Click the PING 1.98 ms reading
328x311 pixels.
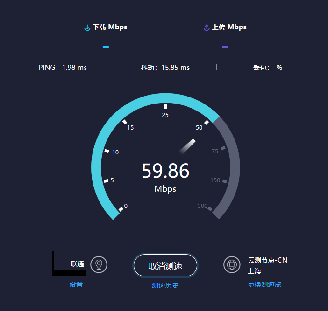pos(63,68)
